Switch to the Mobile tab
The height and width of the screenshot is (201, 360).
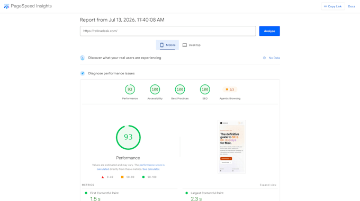[x=167, y=45]
